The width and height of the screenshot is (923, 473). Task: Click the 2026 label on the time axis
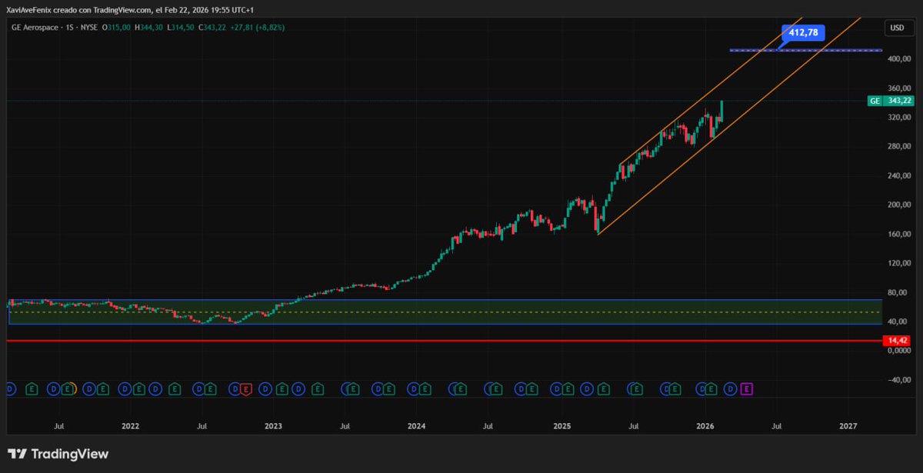pos(705,425)
